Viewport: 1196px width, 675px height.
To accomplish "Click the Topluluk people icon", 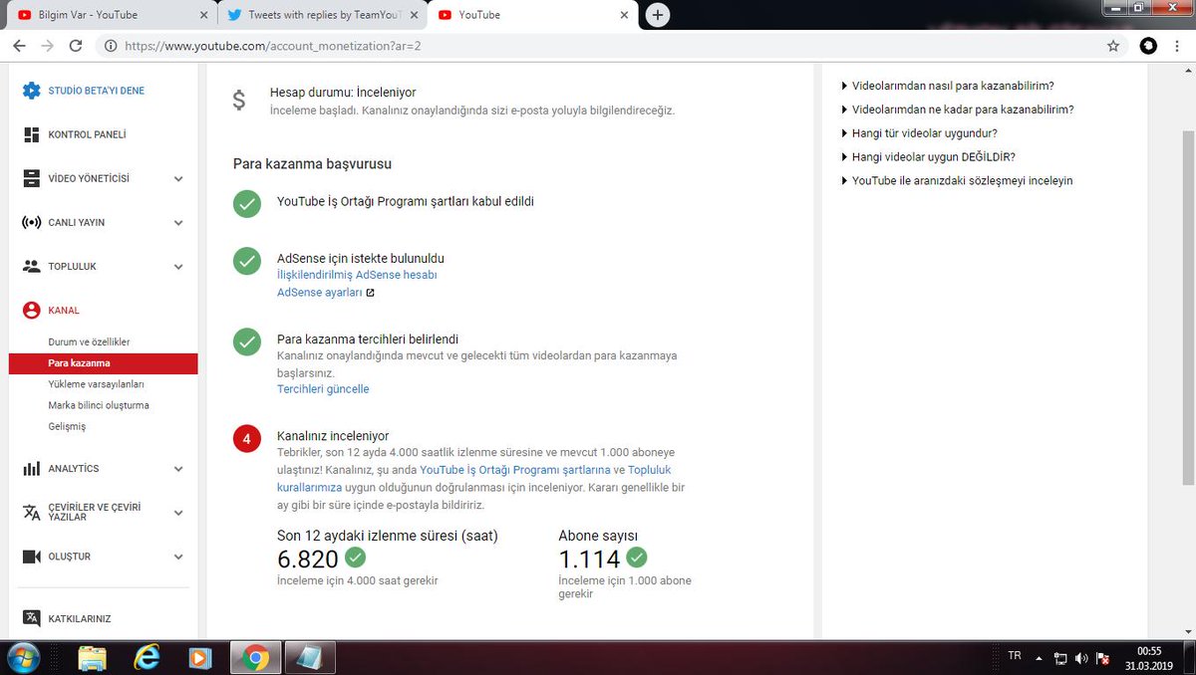I will click(31, 266).
